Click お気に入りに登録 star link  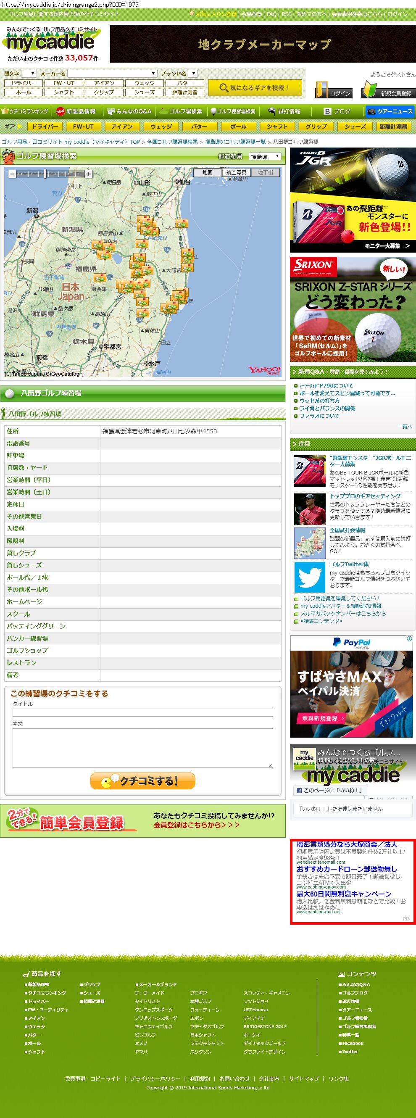[x=213, y=14]
